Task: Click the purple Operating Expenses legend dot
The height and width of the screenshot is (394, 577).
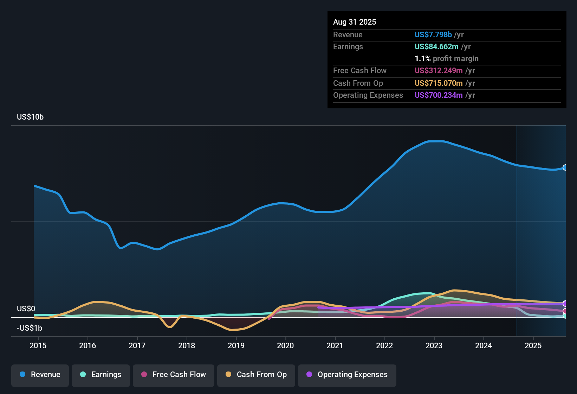Action: coord(309,375)
